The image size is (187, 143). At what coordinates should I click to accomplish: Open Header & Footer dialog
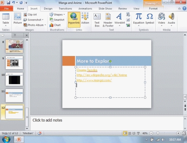pos(108,20)
